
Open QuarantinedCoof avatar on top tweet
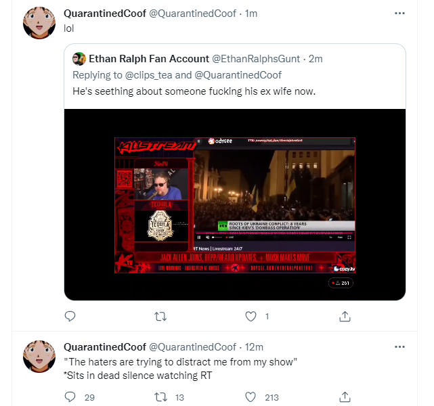click(x=39, y=23)
